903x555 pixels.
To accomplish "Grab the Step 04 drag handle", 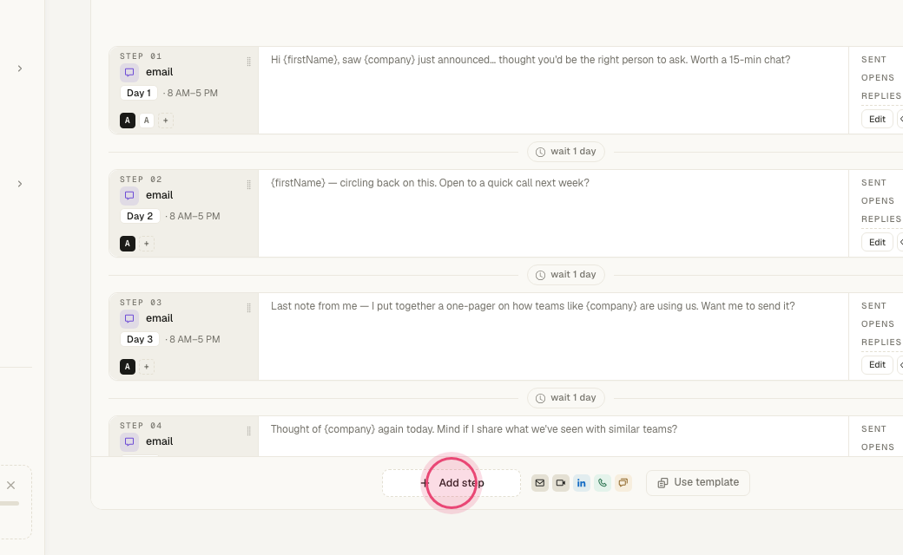I will [249, 431].
